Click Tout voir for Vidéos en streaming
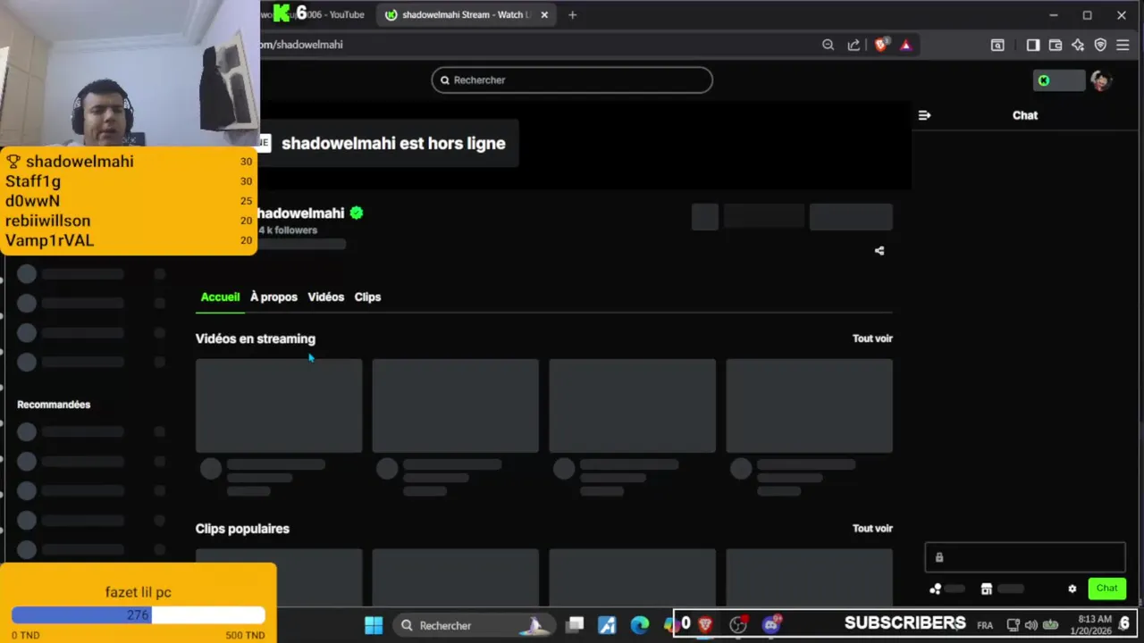Viewport: 1144px width, 643px height. tap(872, 338)
